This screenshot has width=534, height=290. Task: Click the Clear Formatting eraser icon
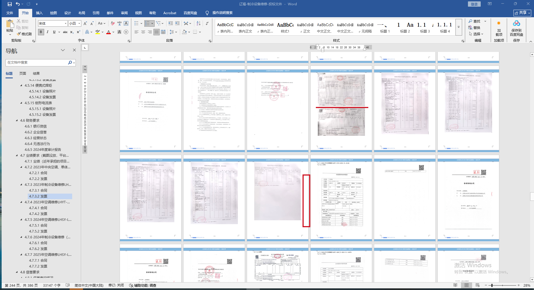coord(112,24)
